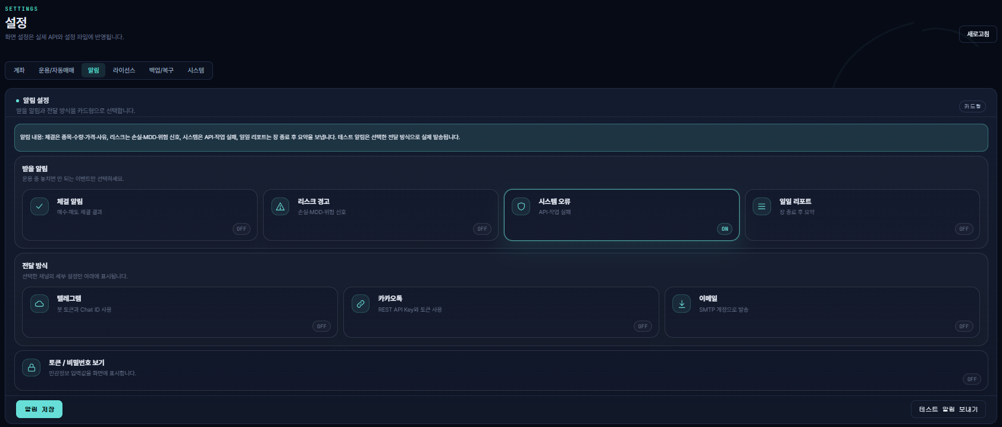Disable the 시스템 오류 ON toggle
The width and height of the screenshot is (1002, 427).
pyautogui.click(x=725, y=229)
